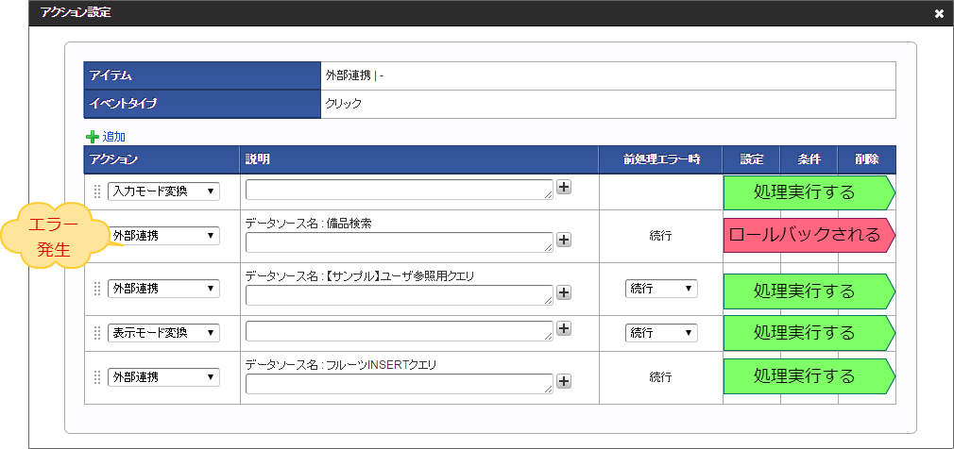
Task: Click plus button in 備品検索 row
Action: (564, 240)
